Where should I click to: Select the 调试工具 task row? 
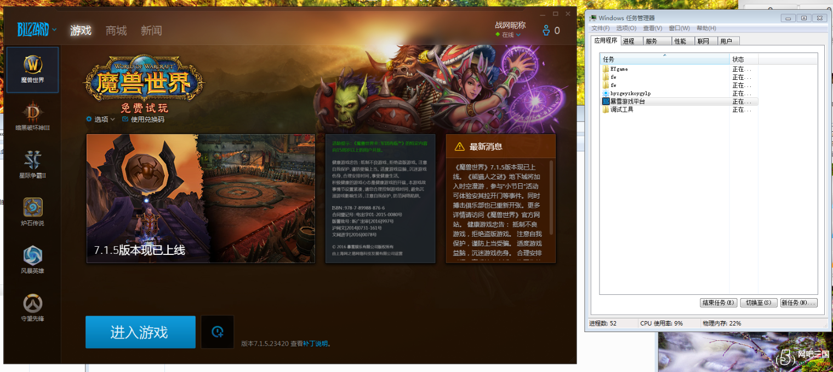coord(679,109)
